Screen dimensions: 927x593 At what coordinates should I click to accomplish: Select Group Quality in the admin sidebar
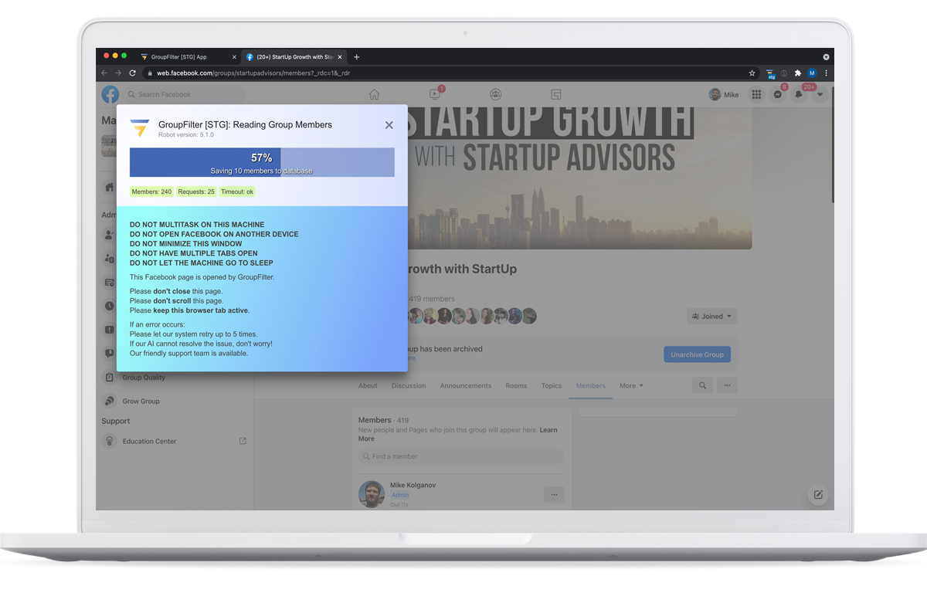coord(144,377)
